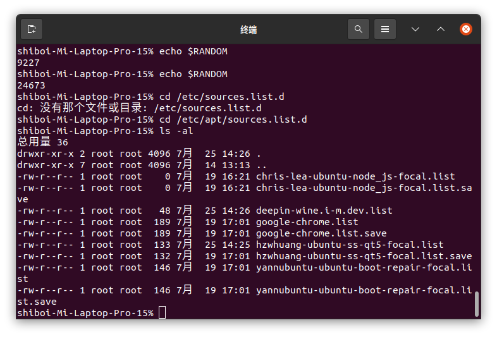
Task: Click deepin-wine.i-m.dev.list file name
Action: pyautogui.click(x=324, y=211)
